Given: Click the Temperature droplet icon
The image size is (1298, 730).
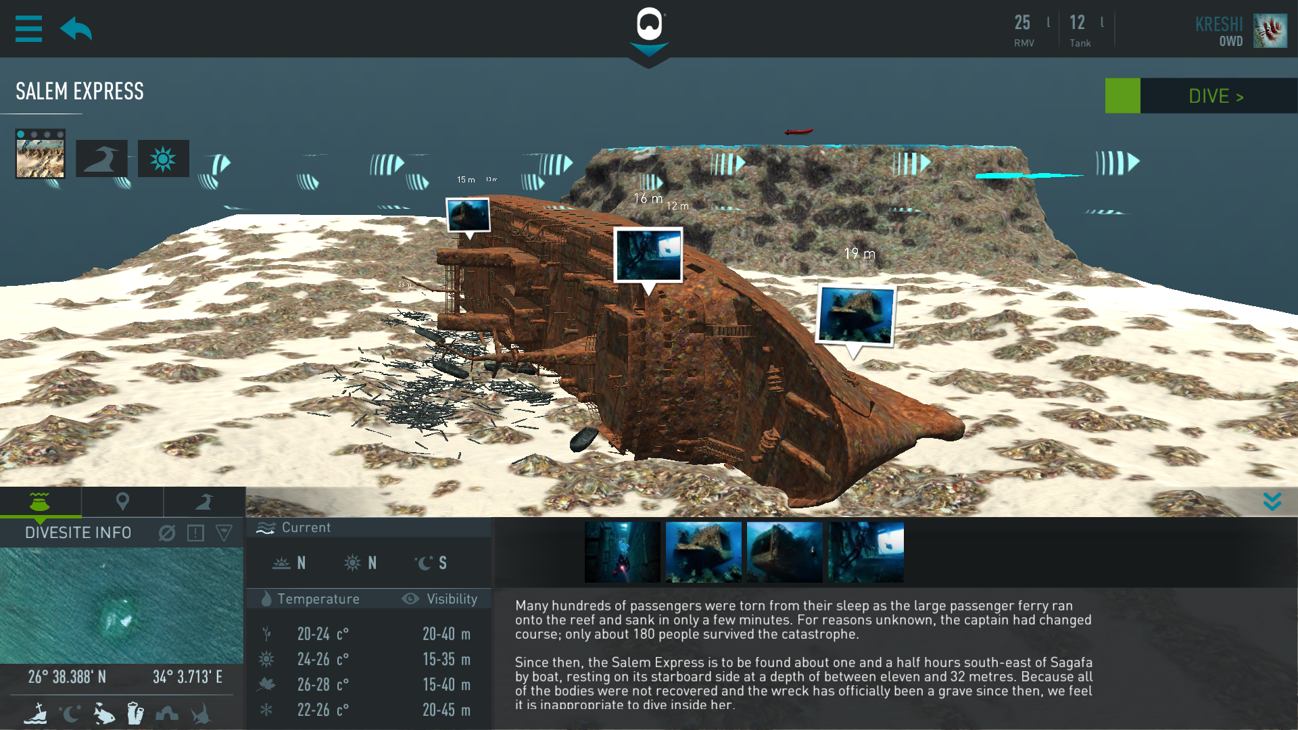Looking at the screenshot, I should tap(266, 599).
